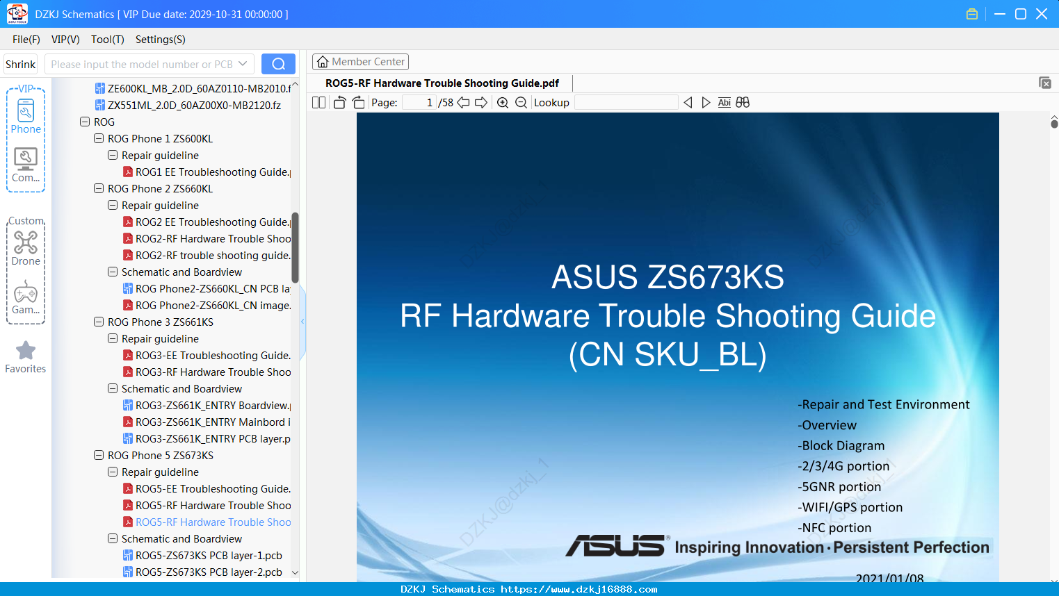Image resolution: width=1059 pixels, height=596 pixels.
Task: Toggle the Abi match-case icon
Action: coord(725,103)
